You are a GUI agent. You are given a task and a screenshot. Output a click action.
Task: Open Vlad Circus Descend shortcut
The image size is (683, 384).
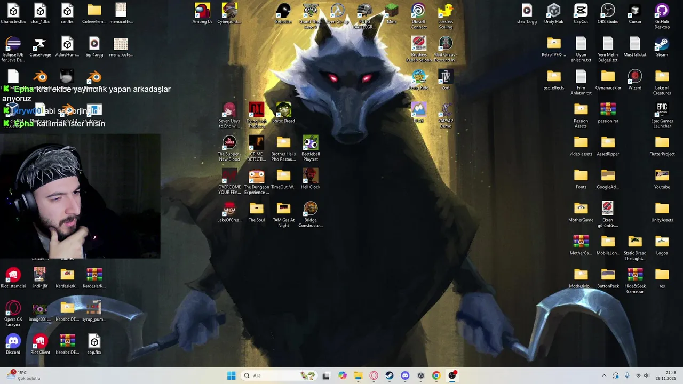(446, 49)
